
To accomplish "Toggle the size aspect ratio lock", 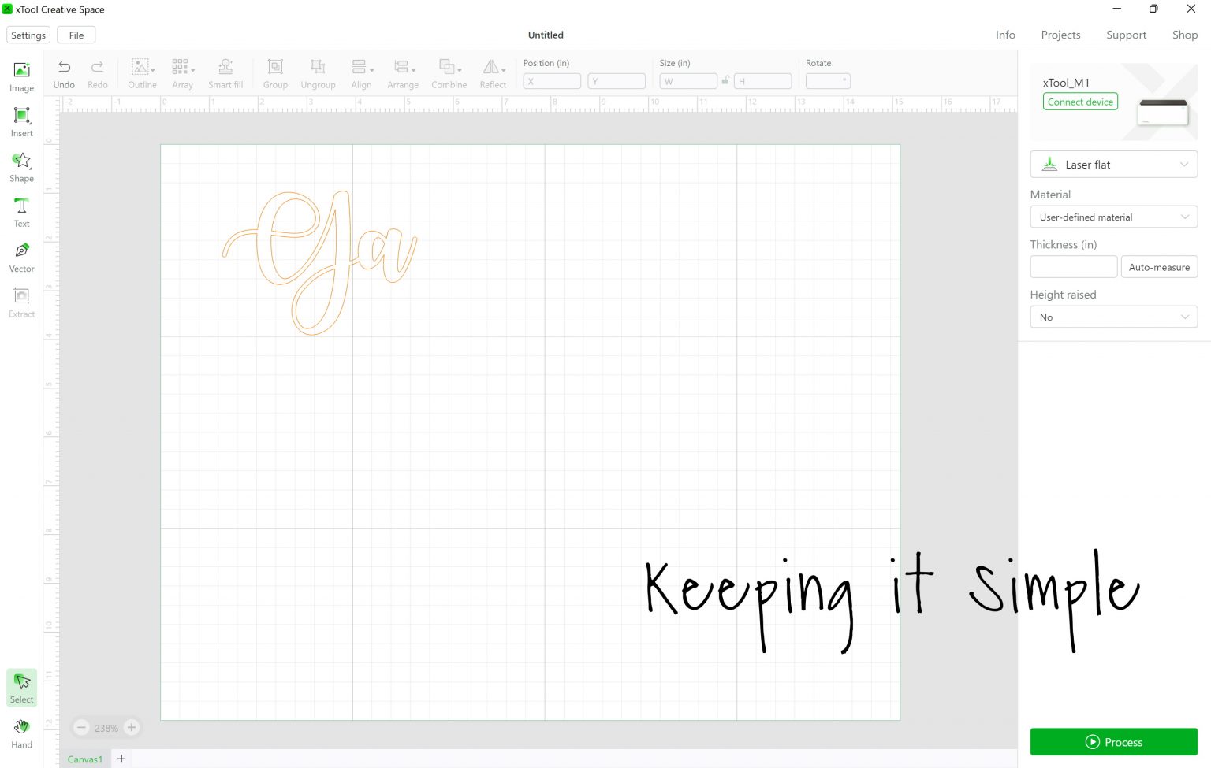I will [x=725, y=80].
